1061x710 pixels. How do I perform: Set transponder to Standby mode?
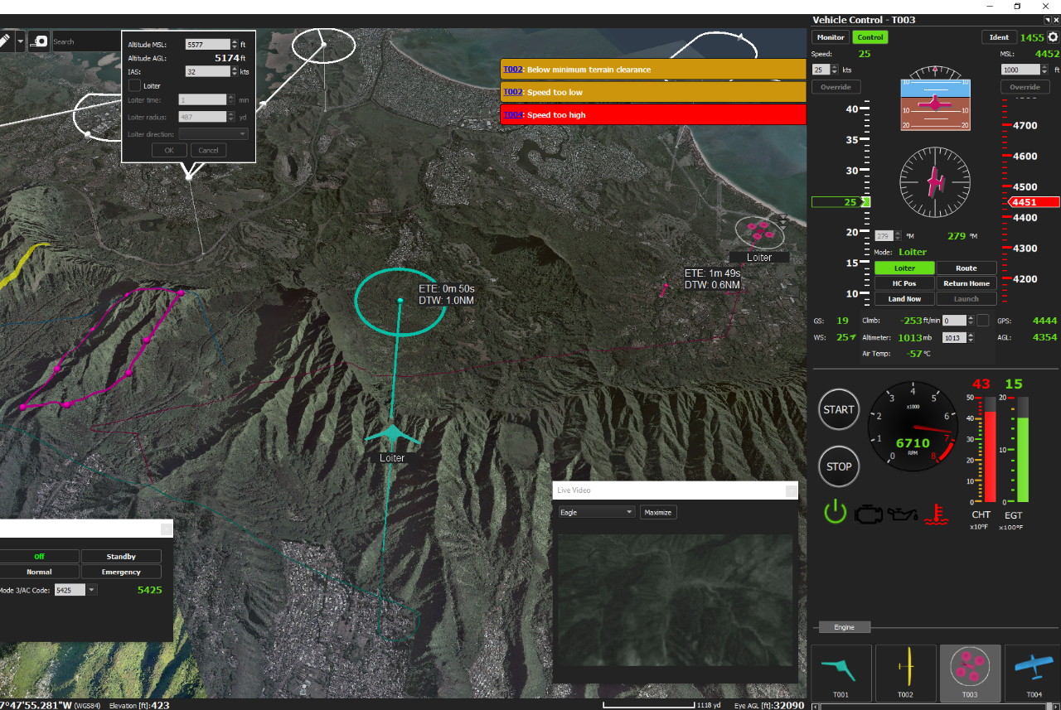click(121, 557)
